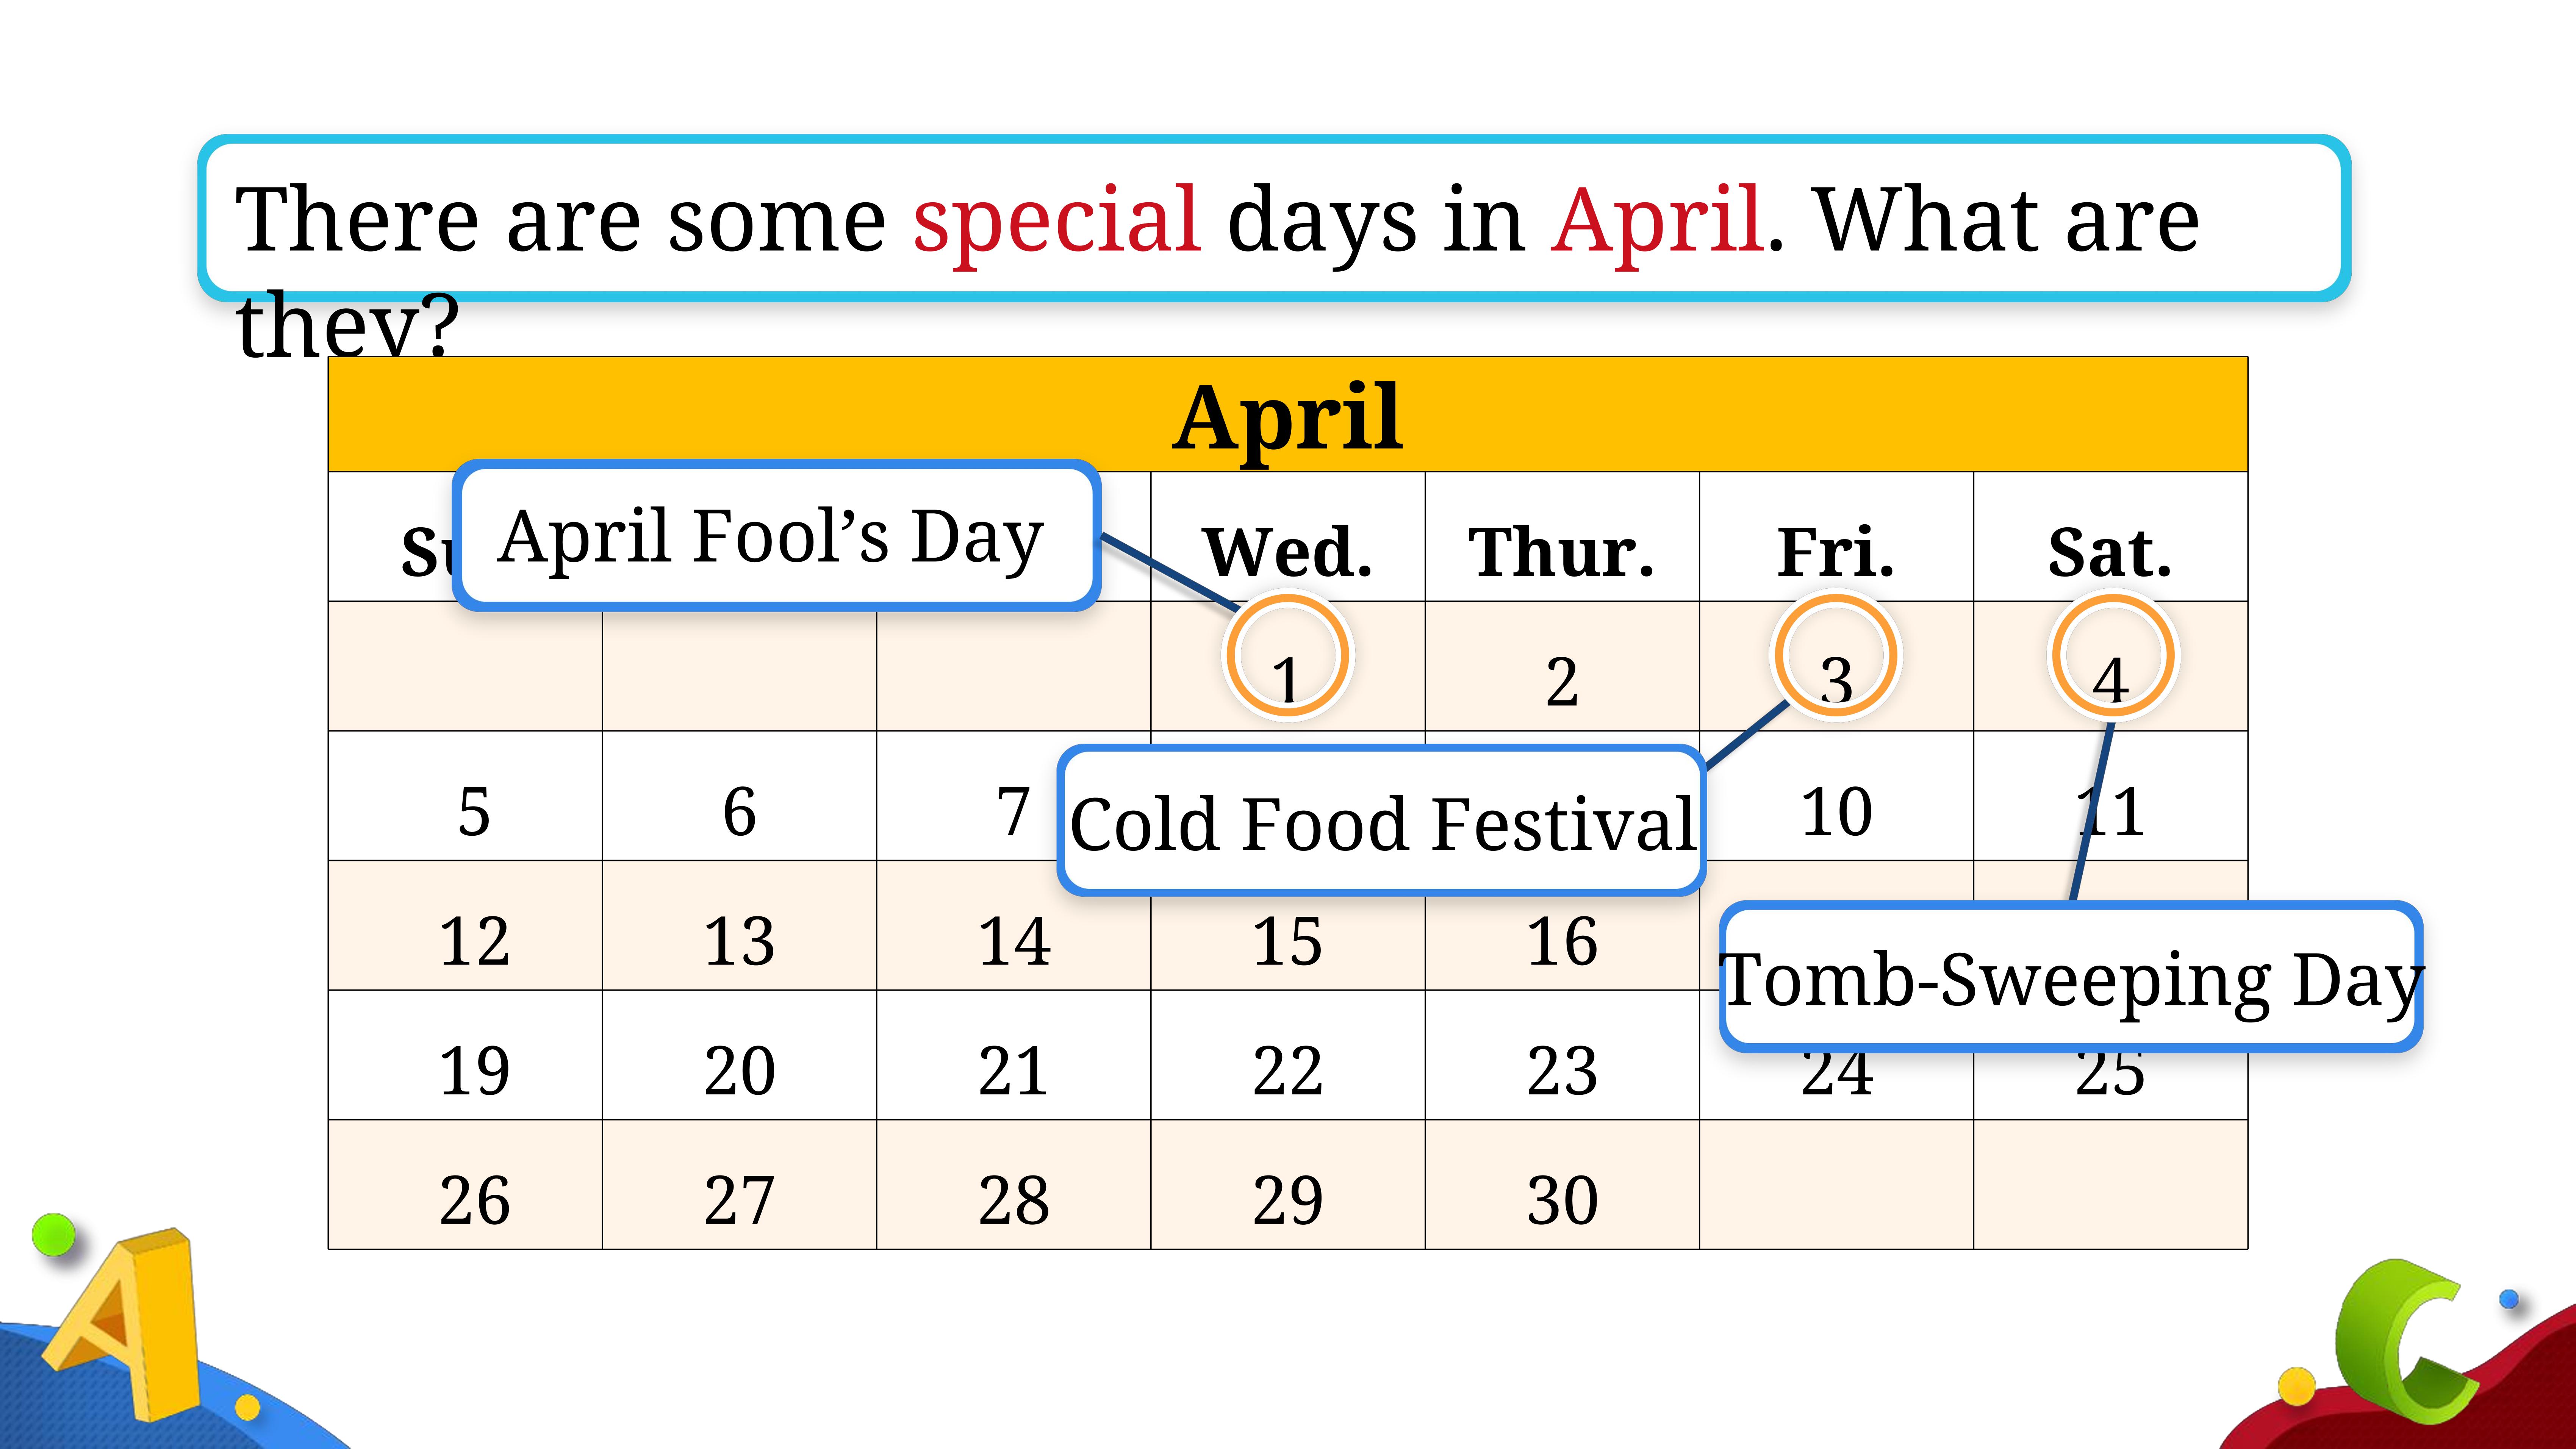Click the circled date 1 on calendar
This screenshot has width=2576, height=1449.
coord(1288,657)
